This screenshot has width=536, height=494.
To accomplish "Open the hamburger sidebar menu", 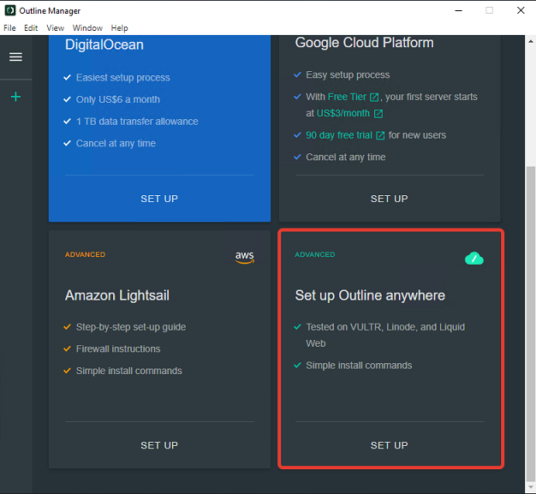I will pos(15,57).
